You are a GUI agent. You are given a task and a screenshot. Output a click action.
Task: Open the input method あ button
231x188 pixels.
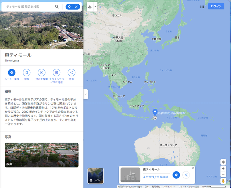(90, 7)
